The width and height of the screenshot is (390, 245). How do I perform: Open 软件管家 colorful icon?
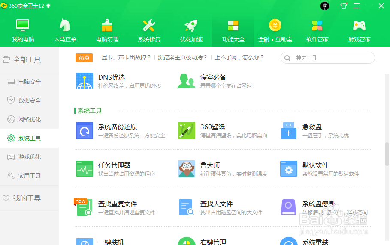coord(317,25)
